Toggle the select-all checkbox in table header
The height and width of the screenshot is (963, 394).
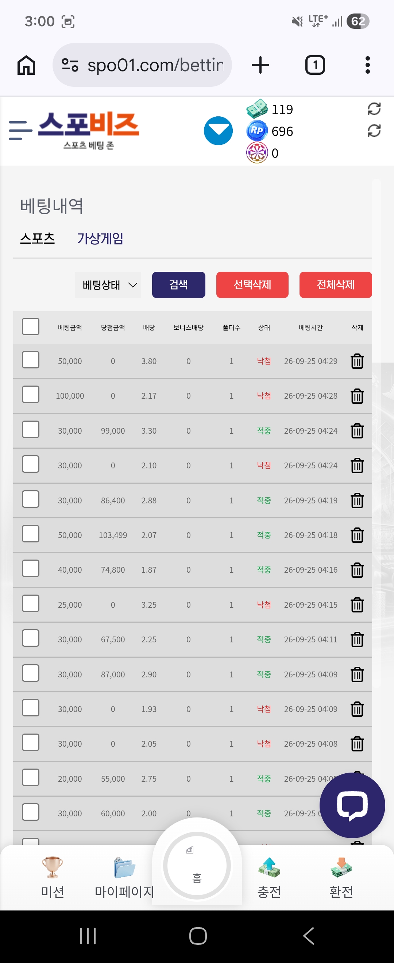pyautogui.click(x=31, y=327)
